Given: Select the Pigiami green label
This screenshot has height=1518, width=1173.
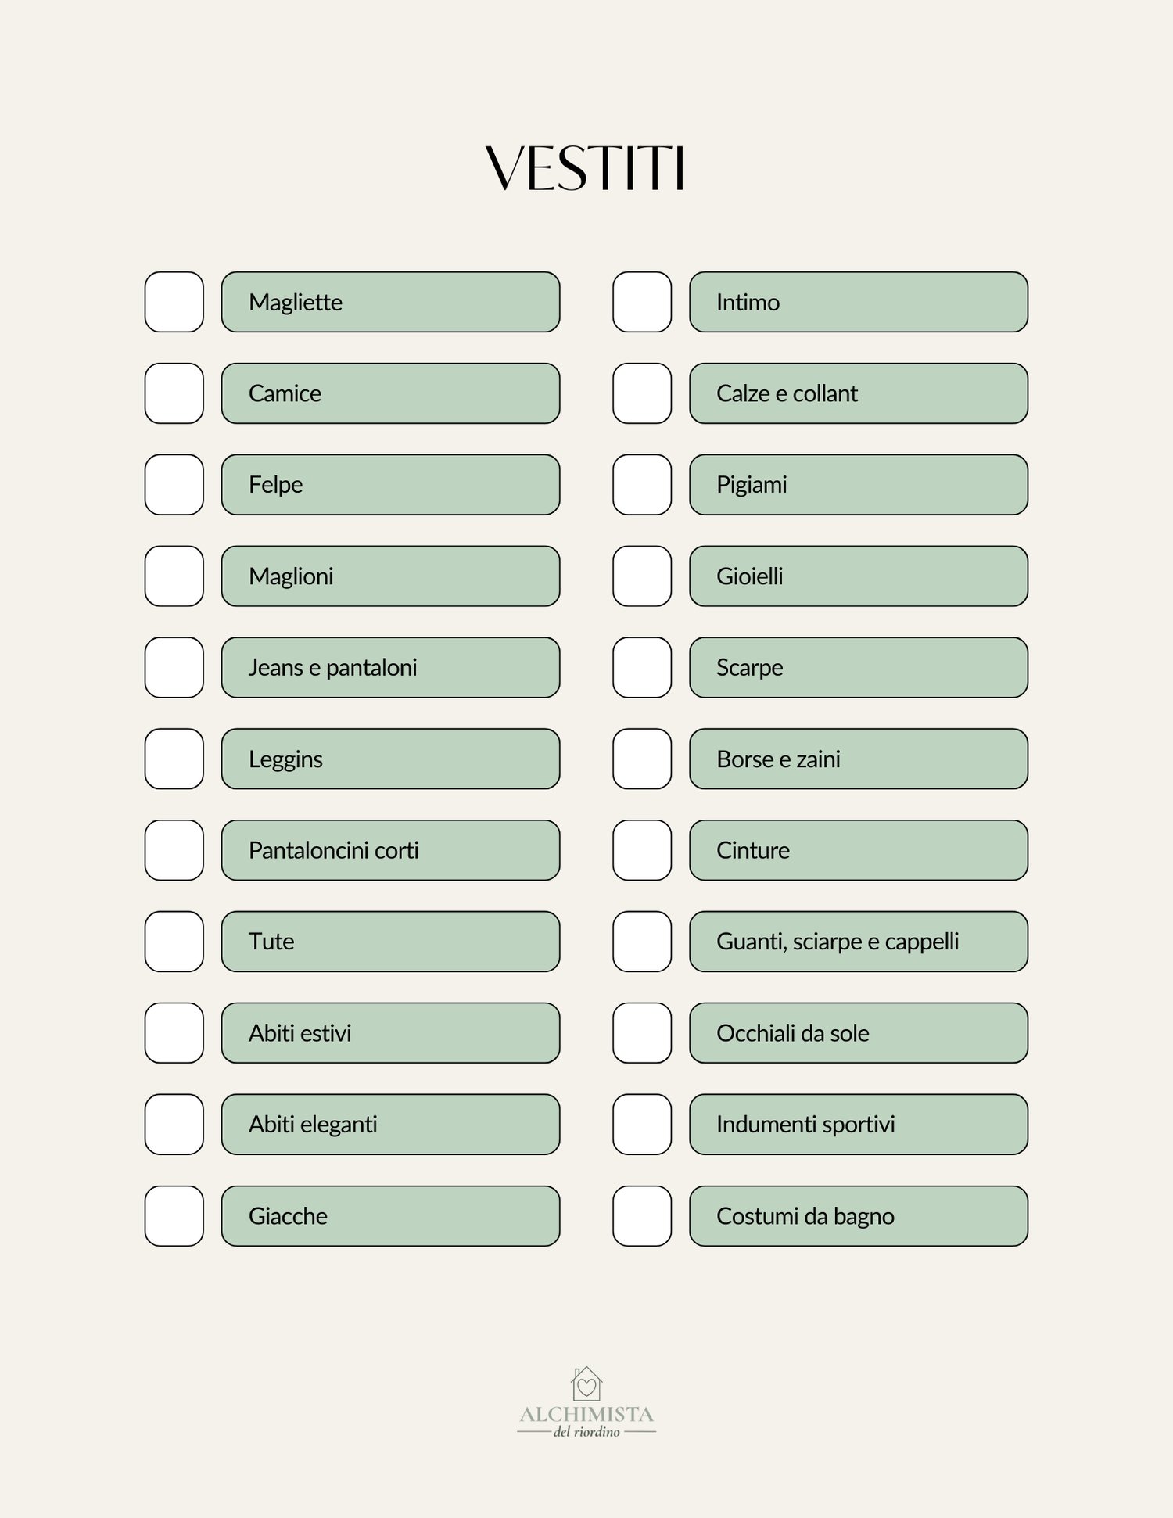Looking at the screenshot, I should tap(858, 485).
